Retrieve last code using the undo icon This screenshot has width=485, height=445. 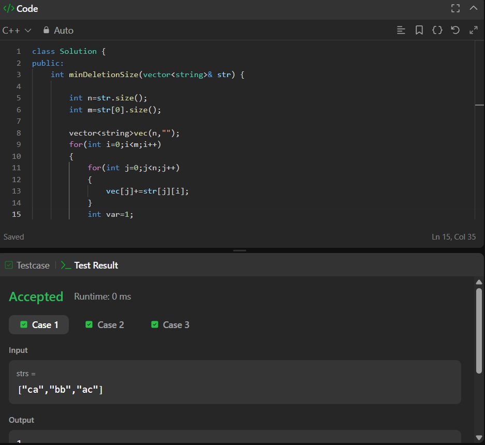pos(455,30)
